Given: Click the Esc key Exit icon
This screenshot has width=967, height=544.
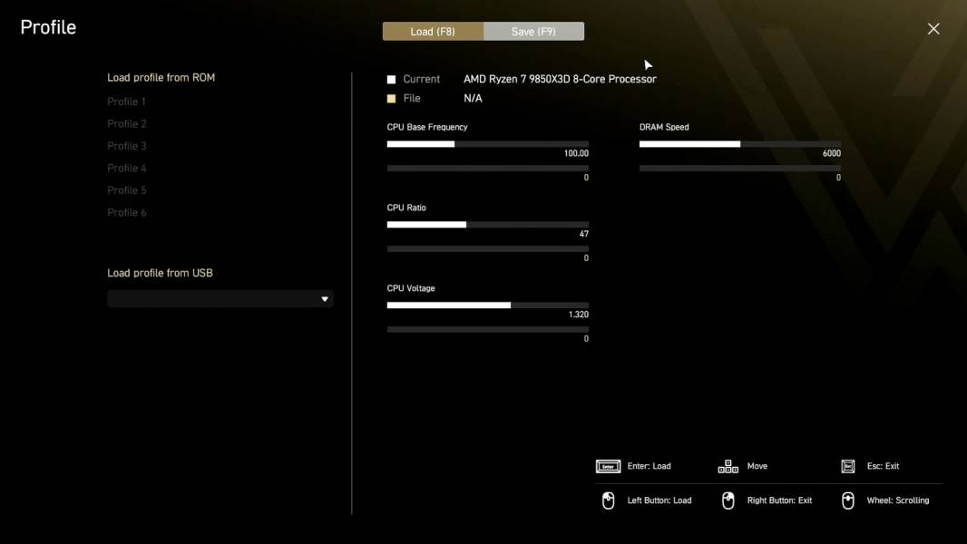Looking at the screenshot, I should click(x=848, y=466).
